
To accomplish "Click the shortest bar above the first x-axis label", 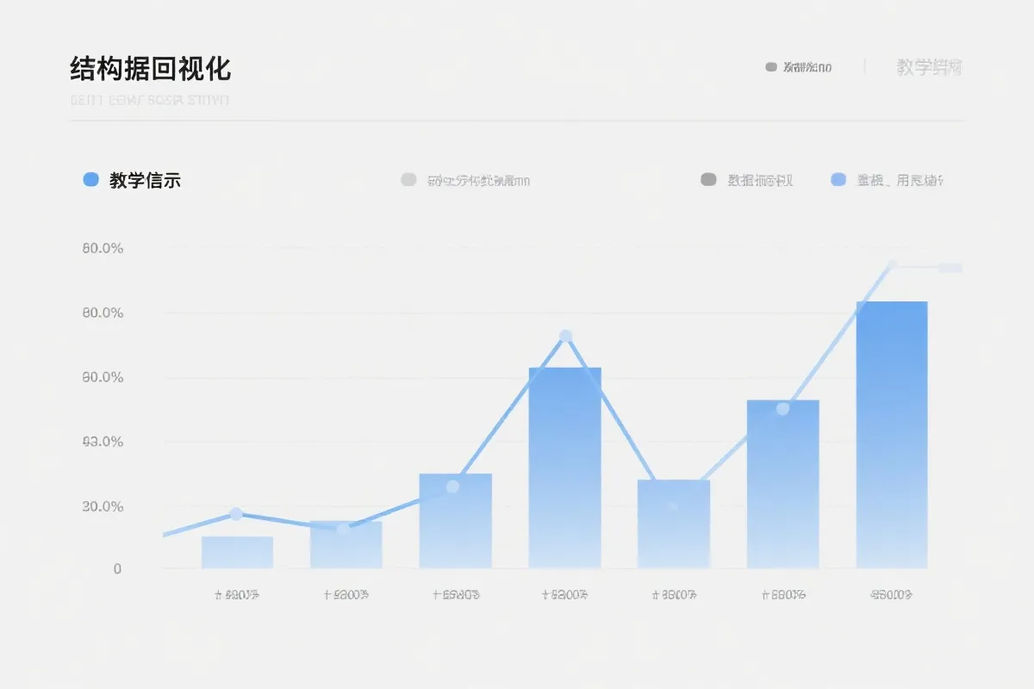I will 237,551.
